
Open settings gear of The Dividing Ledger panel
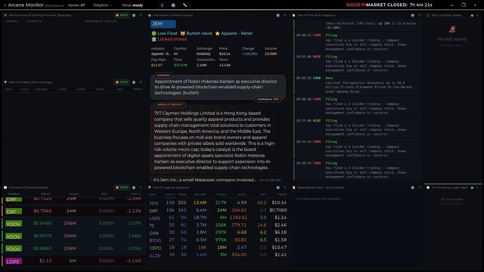click(x=472, y=187)
